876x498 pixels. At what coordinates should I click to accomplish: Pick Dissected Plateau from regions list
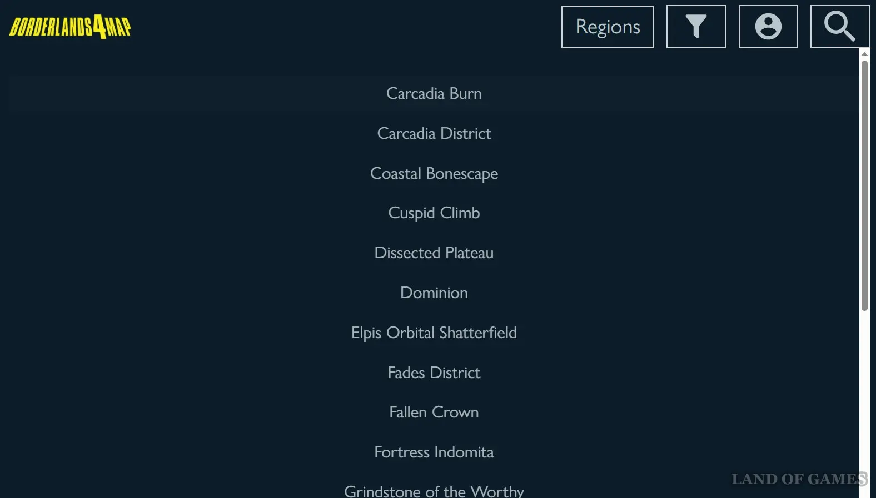pos(434,253)
